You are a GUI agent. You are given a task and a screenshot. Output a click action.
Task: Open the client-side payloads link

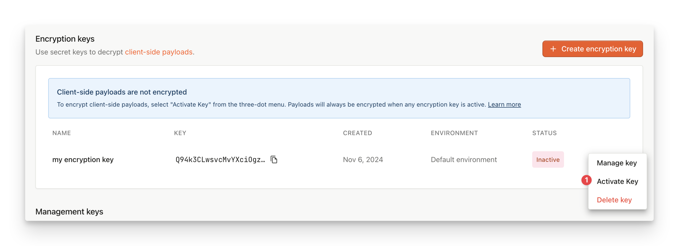pos(159,52)
